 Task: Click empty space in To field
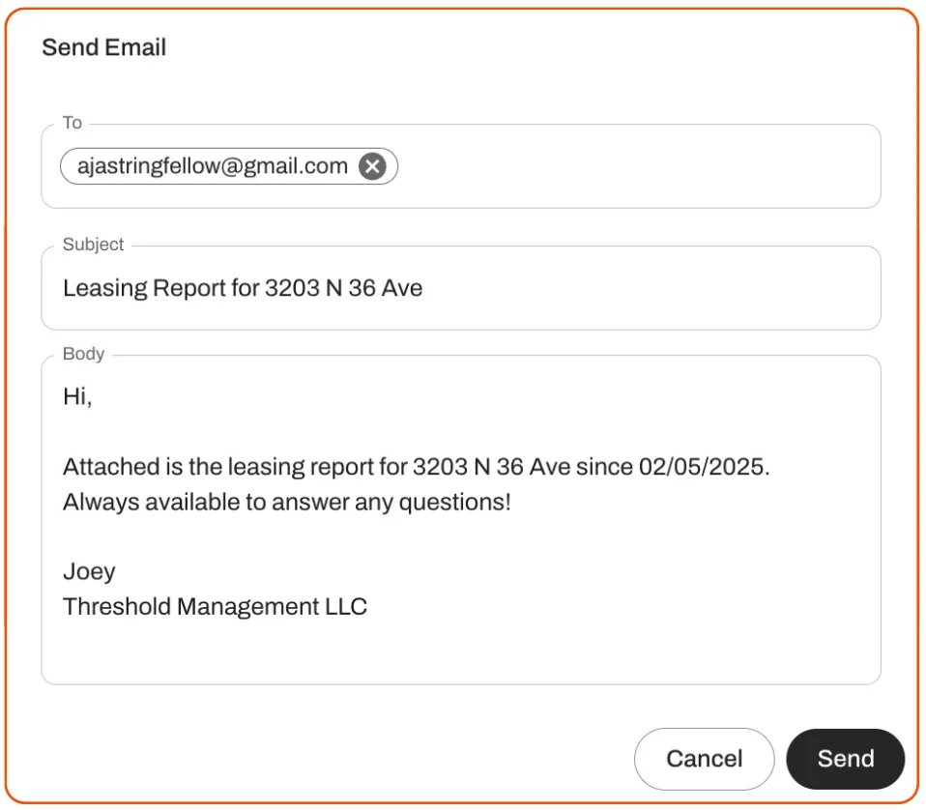638,166
